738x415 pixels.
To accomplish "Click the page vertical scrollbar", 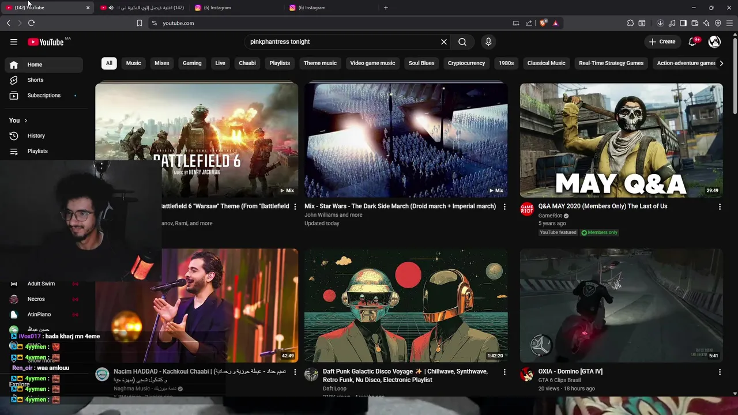I will pos(735,75).
